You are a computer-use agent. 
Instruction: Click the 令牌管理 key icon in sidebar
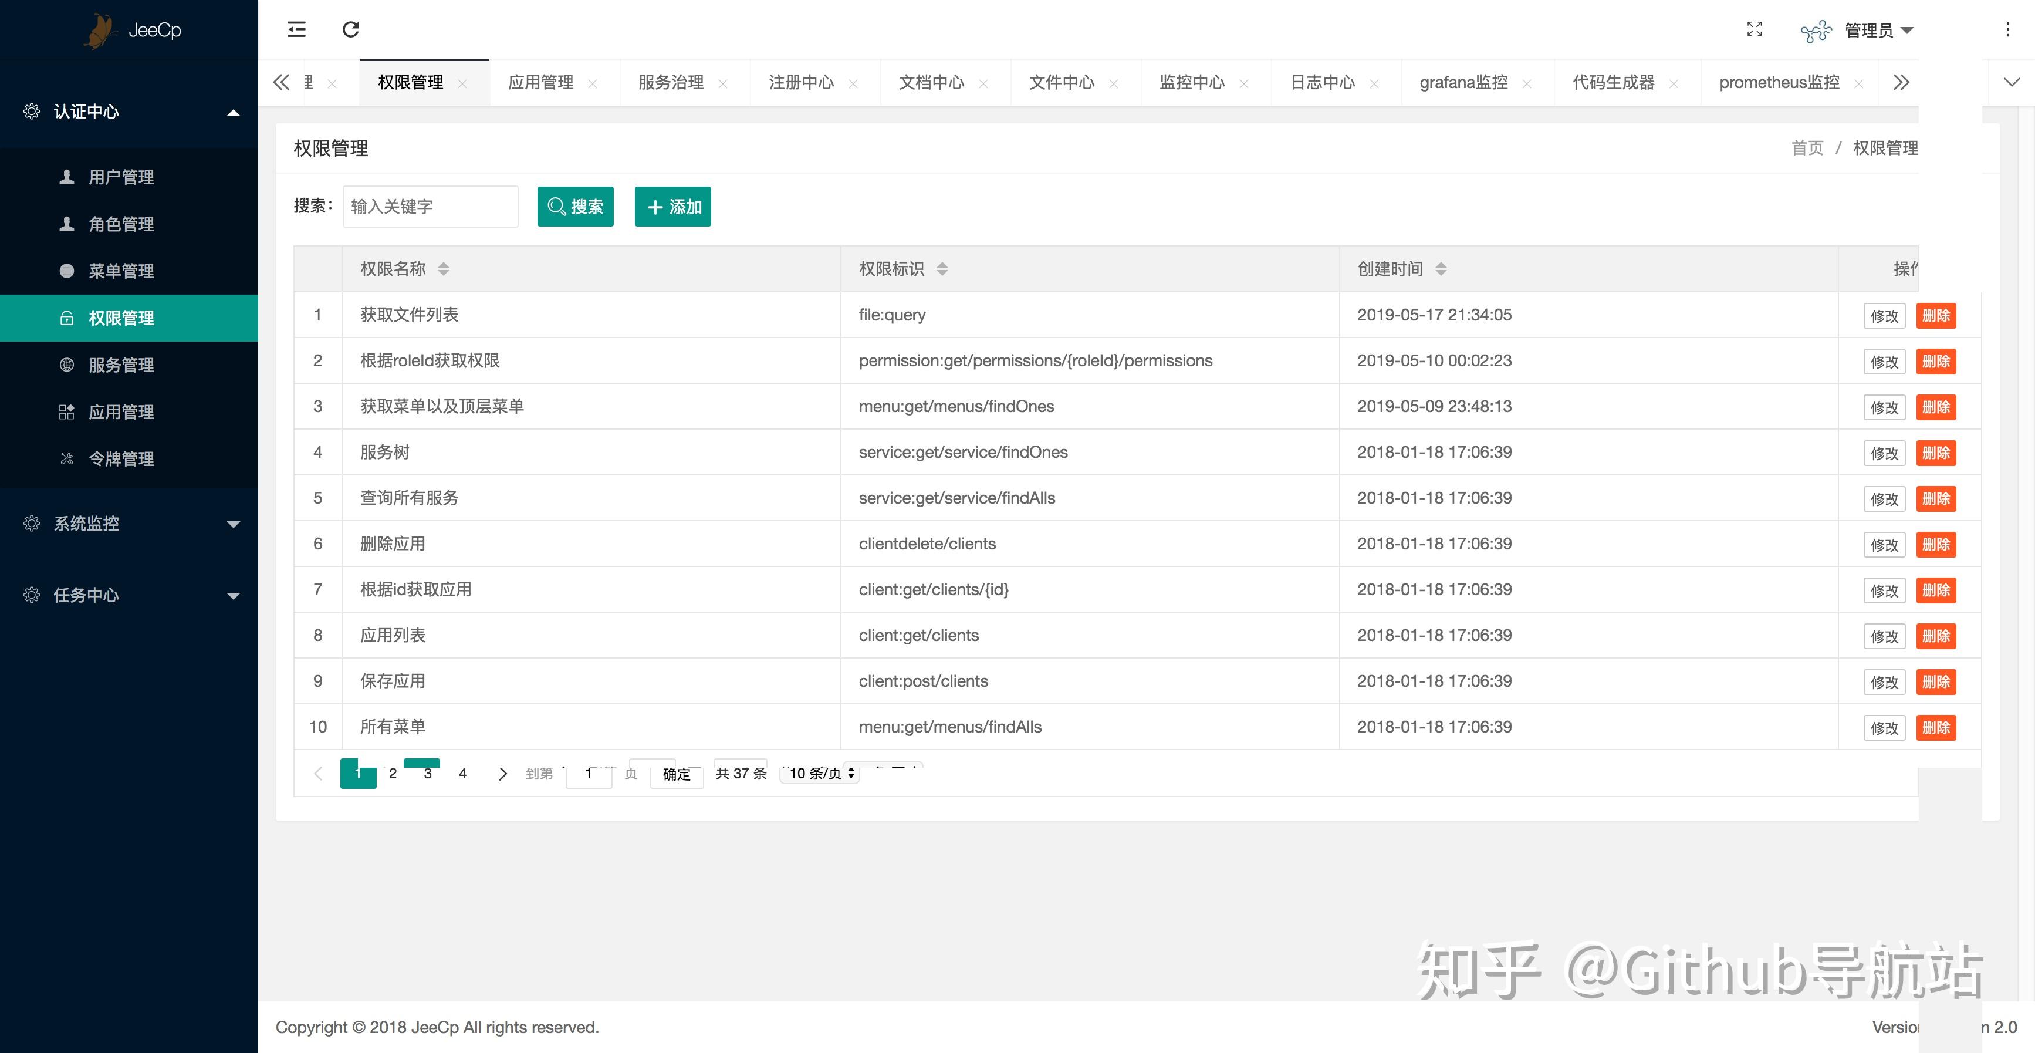[66, 458]
